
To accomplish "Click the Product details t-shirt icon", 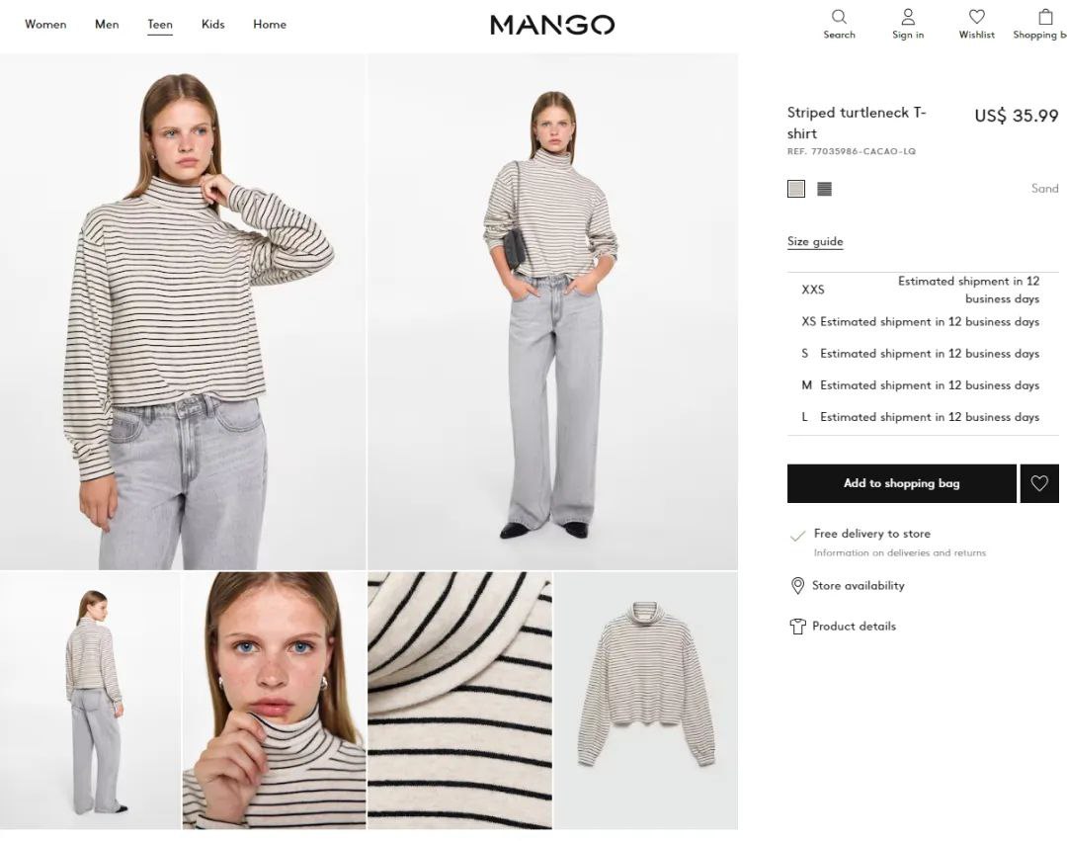I will [x=797, y=626].
